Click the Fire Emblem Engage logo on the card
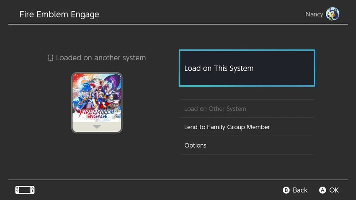 pos(97,114)
